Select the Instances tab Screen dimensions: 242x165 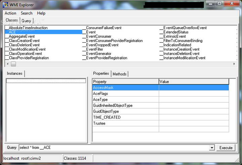pyautogui.click(x=15, y=73)
